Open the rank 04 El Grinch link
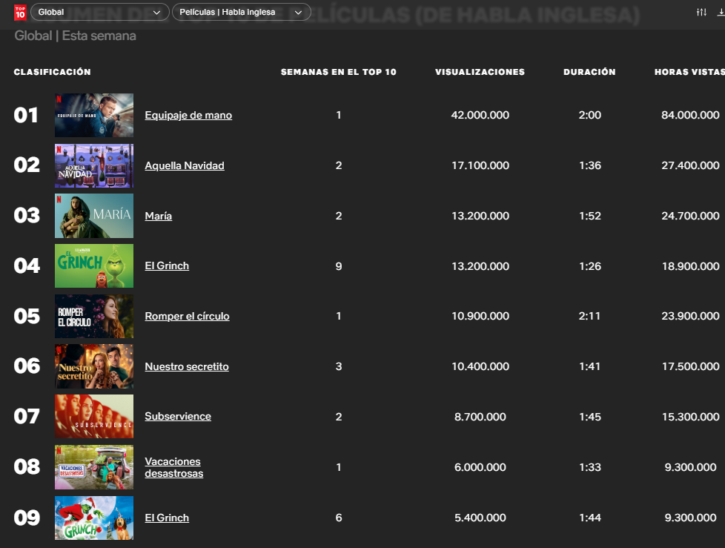This screenshot has height=548, width=725. [x=167, y=266]
